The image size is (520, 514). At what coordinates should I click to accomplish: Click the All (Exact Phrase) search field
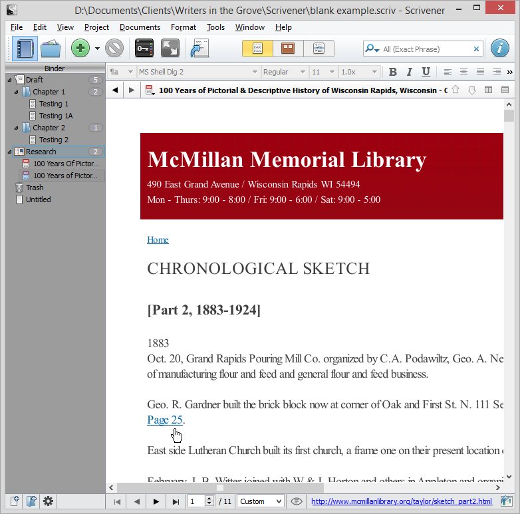pos(426,49)
